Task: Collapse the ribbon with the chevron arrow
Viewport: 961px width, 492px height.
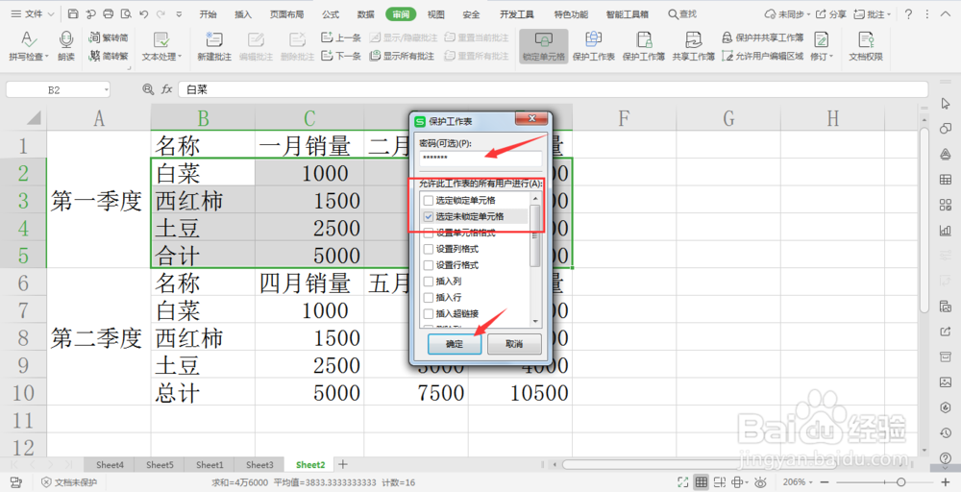Action: click(947, 13)
